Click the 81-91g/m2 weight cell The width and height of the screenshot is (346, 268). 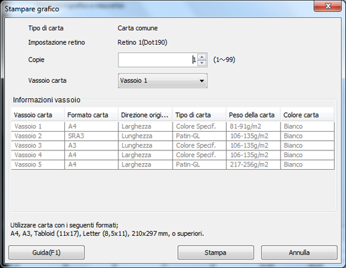254,126
